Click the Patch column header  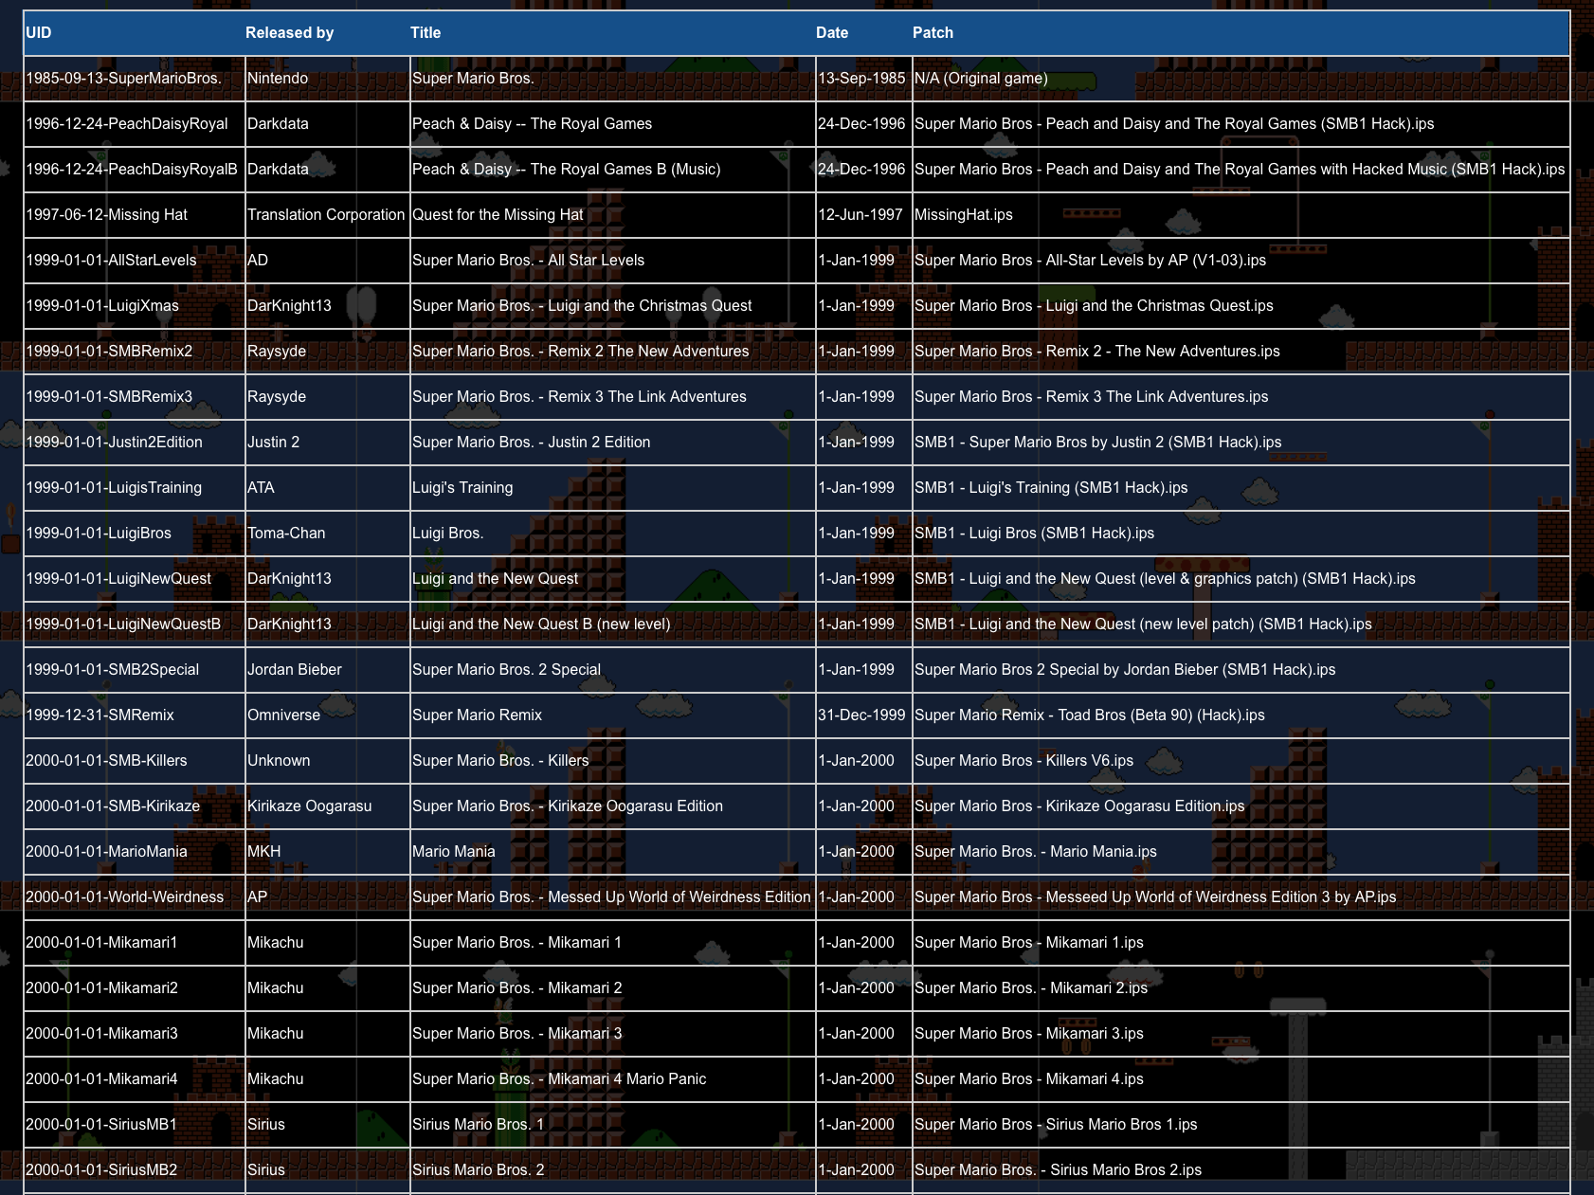point(1241,33)
